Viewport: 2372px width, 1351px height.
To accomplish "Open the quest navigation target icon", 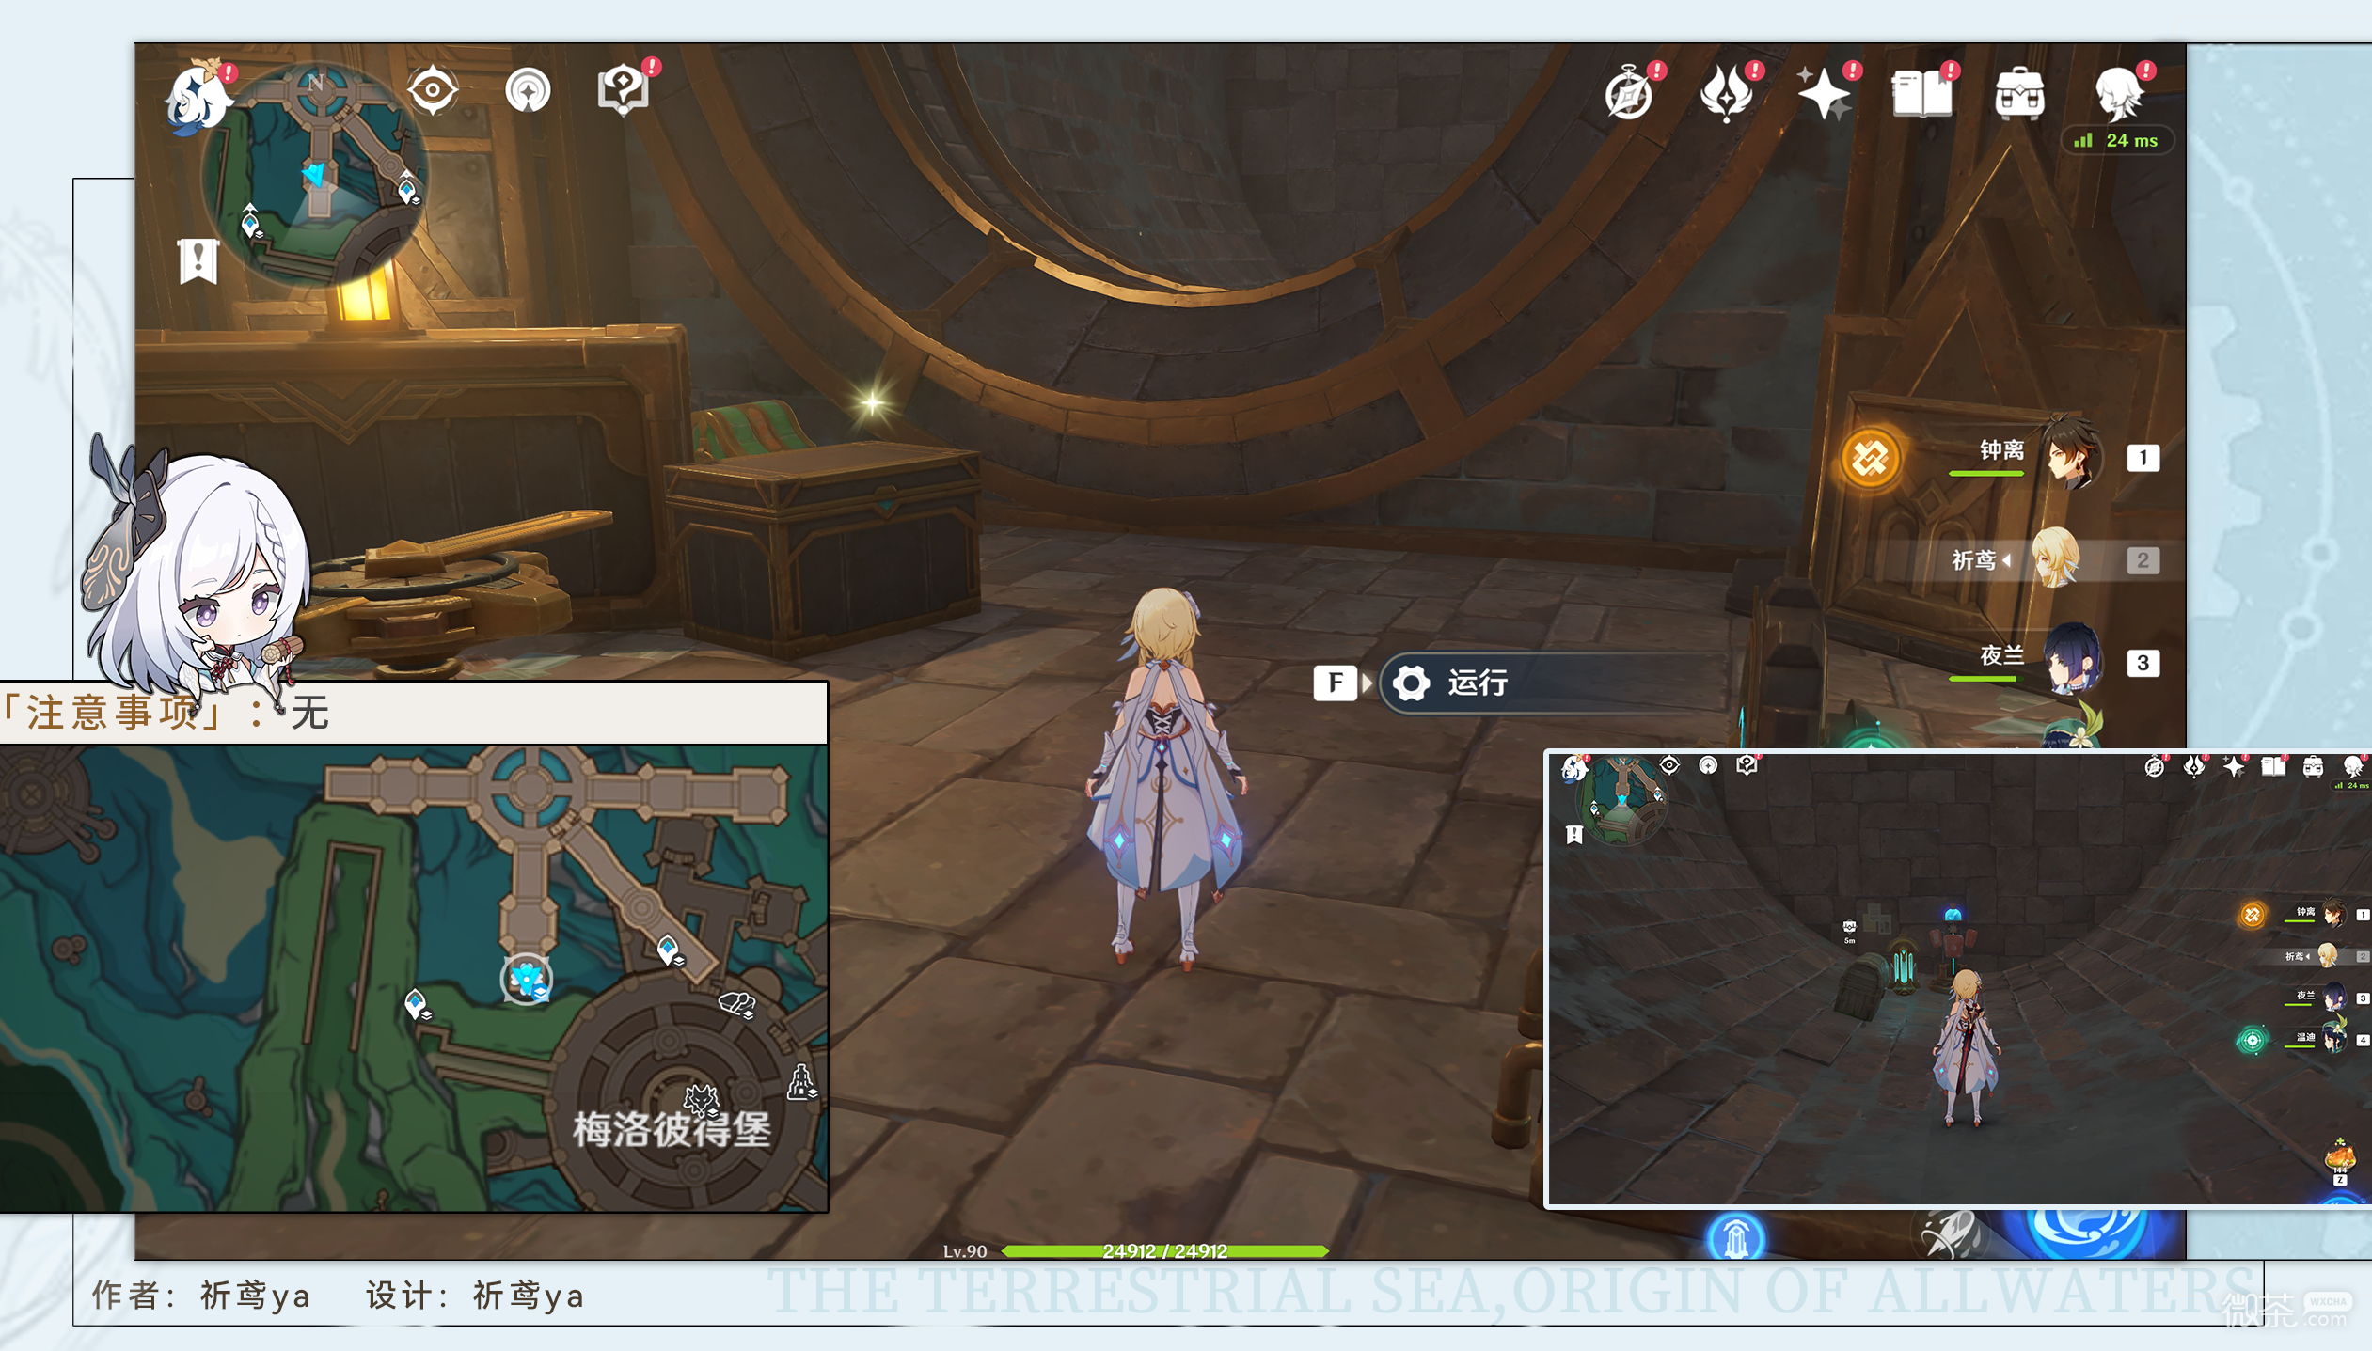I will click(x=433, y=90).
